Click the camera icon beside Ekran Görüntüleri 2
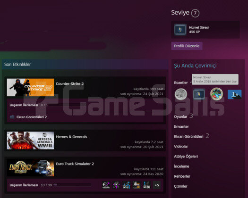 pyautogui.click(x=12, y=117)
